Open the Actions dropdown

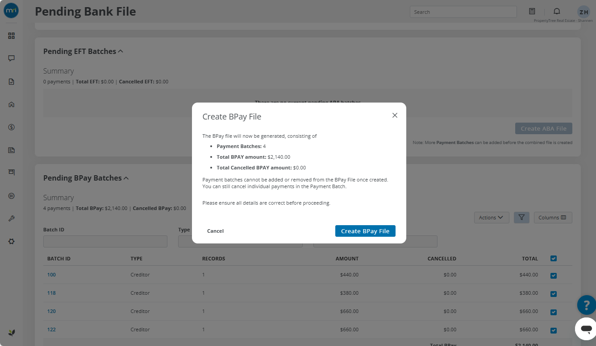tap(491, 218)
